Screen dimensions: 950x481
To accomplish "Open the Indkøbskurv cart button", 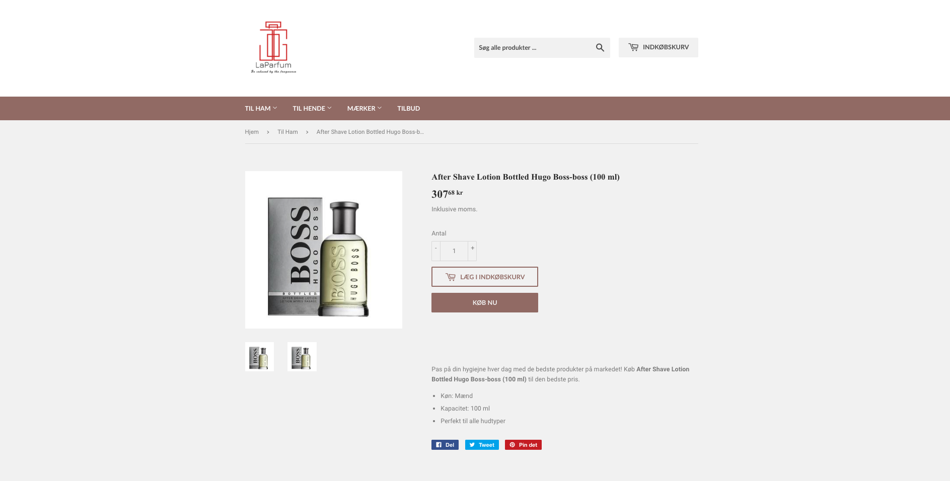I will [x=658, y=47].
